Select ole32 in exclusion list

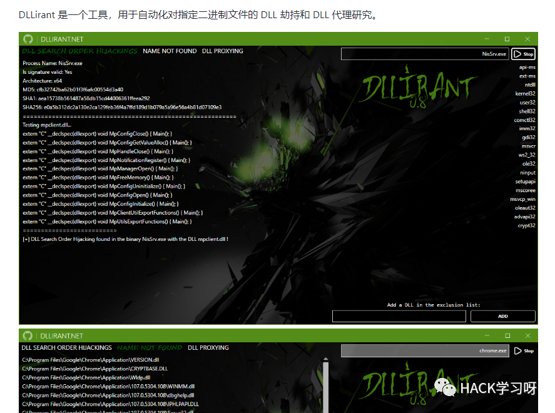coord(529,164)
